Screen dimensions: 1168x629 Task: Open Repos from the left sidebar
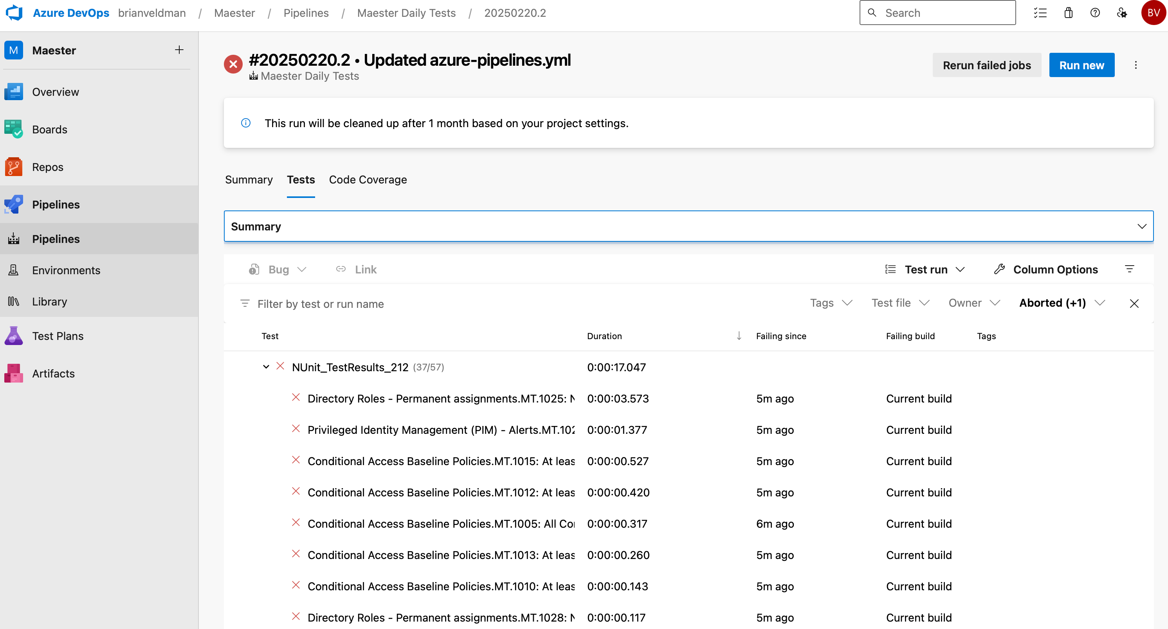click(x=48, y=167)
